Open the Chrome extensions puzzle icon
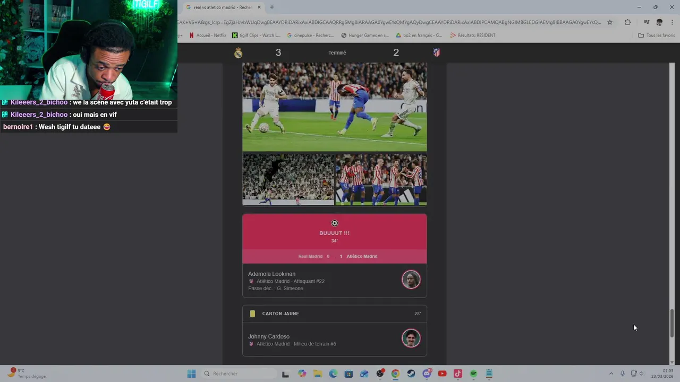 (x=628, y=22)
